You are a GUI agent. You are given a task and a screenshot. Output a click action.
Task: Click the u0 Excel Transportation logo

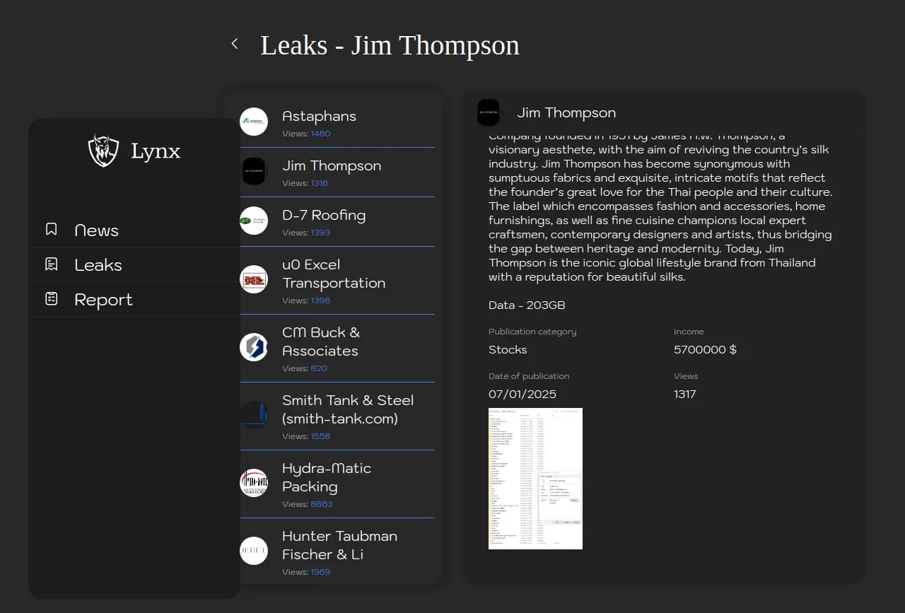[254, 279]
